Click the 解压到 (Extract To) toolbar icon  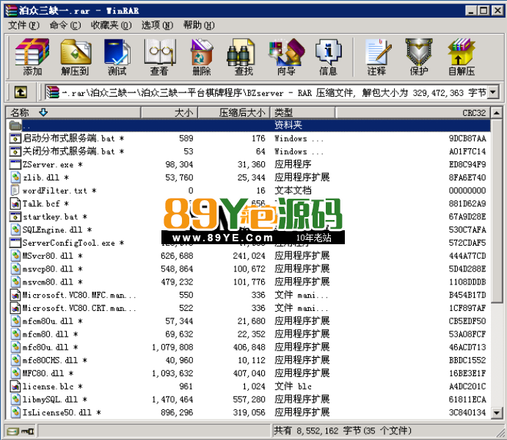[75, 57]
